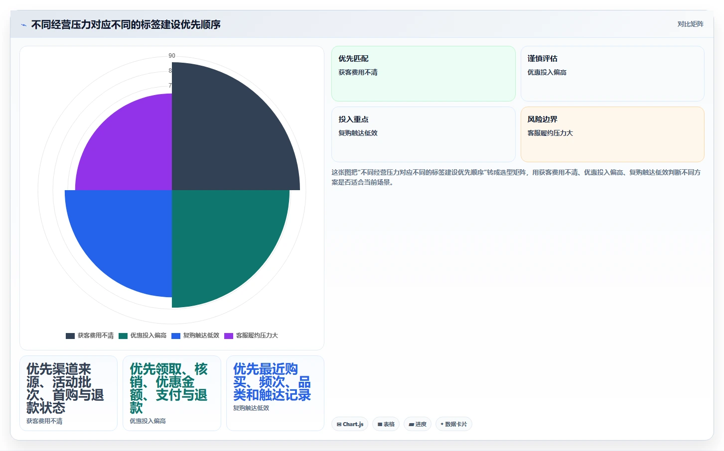Click the title 不同经营压力对应不同的标签建设优先顺序
Image resolution: width=724 pixels, height=451 pixels.
tap(126, 24)
